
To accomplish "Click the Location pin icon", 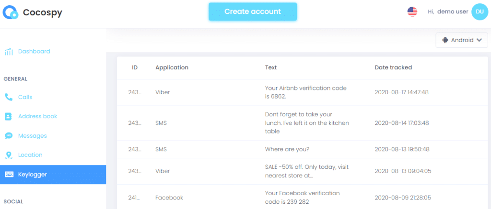I will 9,155.
